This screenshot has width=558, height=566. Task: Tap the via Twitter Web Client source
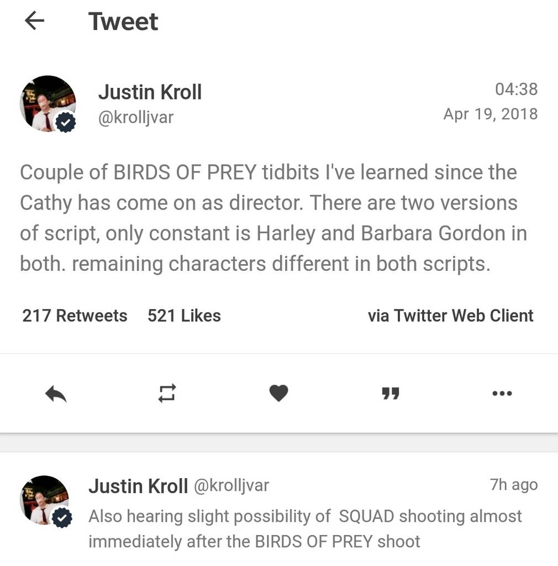point(450,316)
